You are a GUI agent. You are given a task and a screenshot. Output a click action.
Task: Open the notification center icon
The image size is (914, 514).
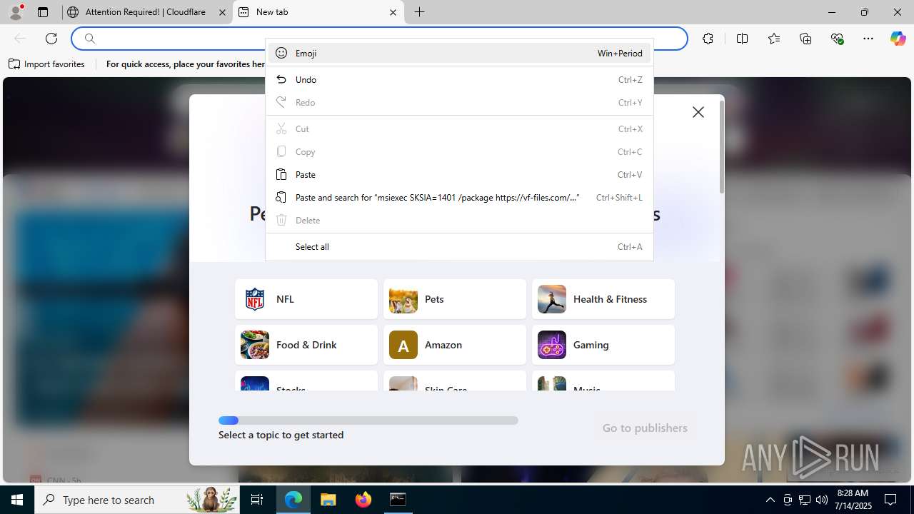890,500
